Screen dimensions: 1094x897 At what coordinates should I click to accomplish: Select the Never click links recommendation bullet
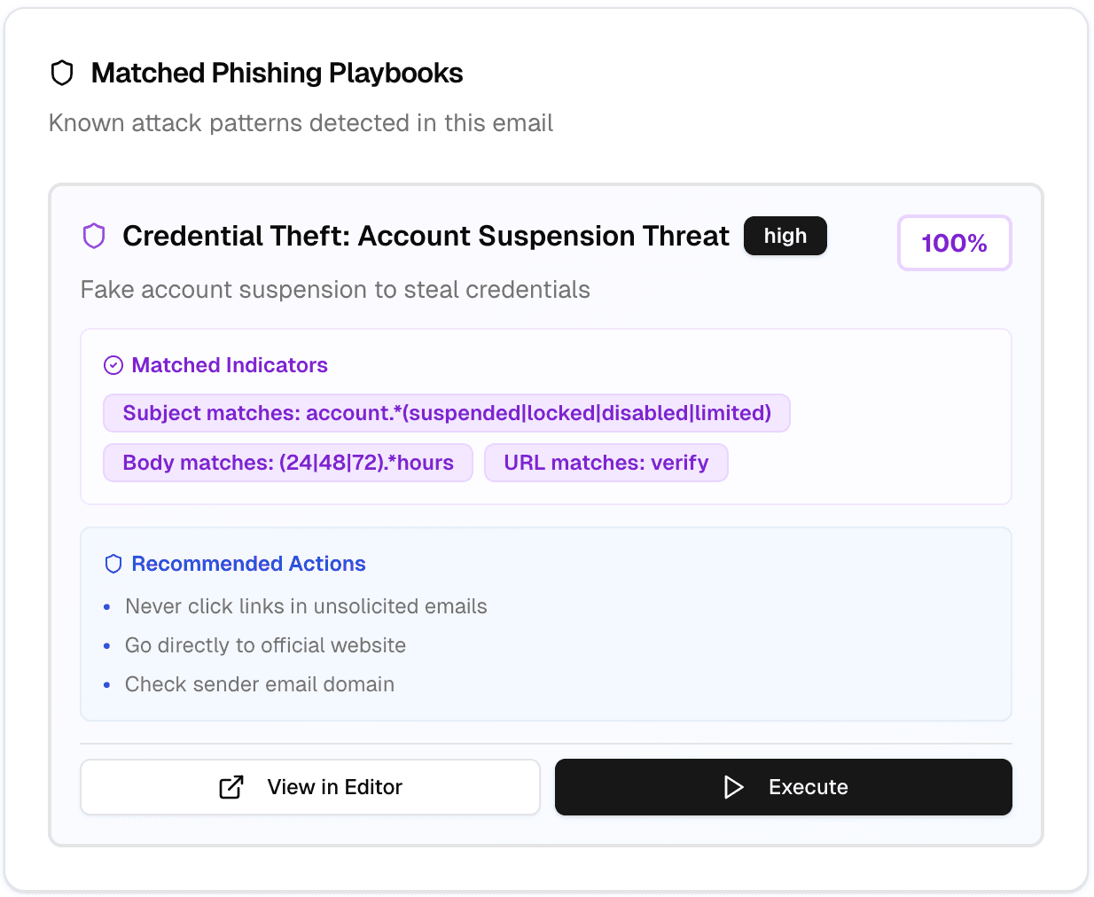click(307, 606)
